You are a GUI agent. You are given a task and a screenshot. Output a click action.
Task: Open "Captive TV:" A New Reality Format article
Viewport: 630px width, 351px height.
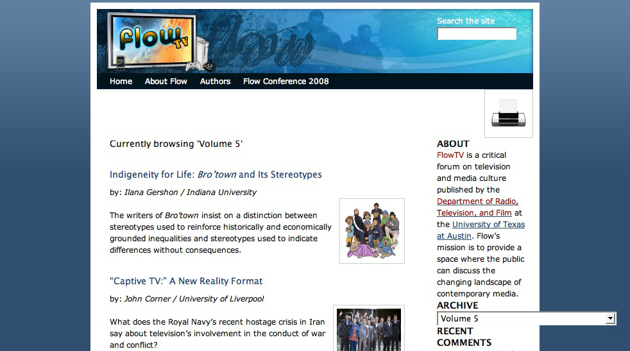coord(186,281)
